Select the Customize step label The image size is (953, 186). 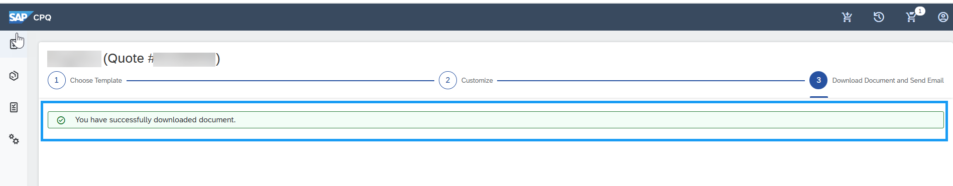(477, 80)
